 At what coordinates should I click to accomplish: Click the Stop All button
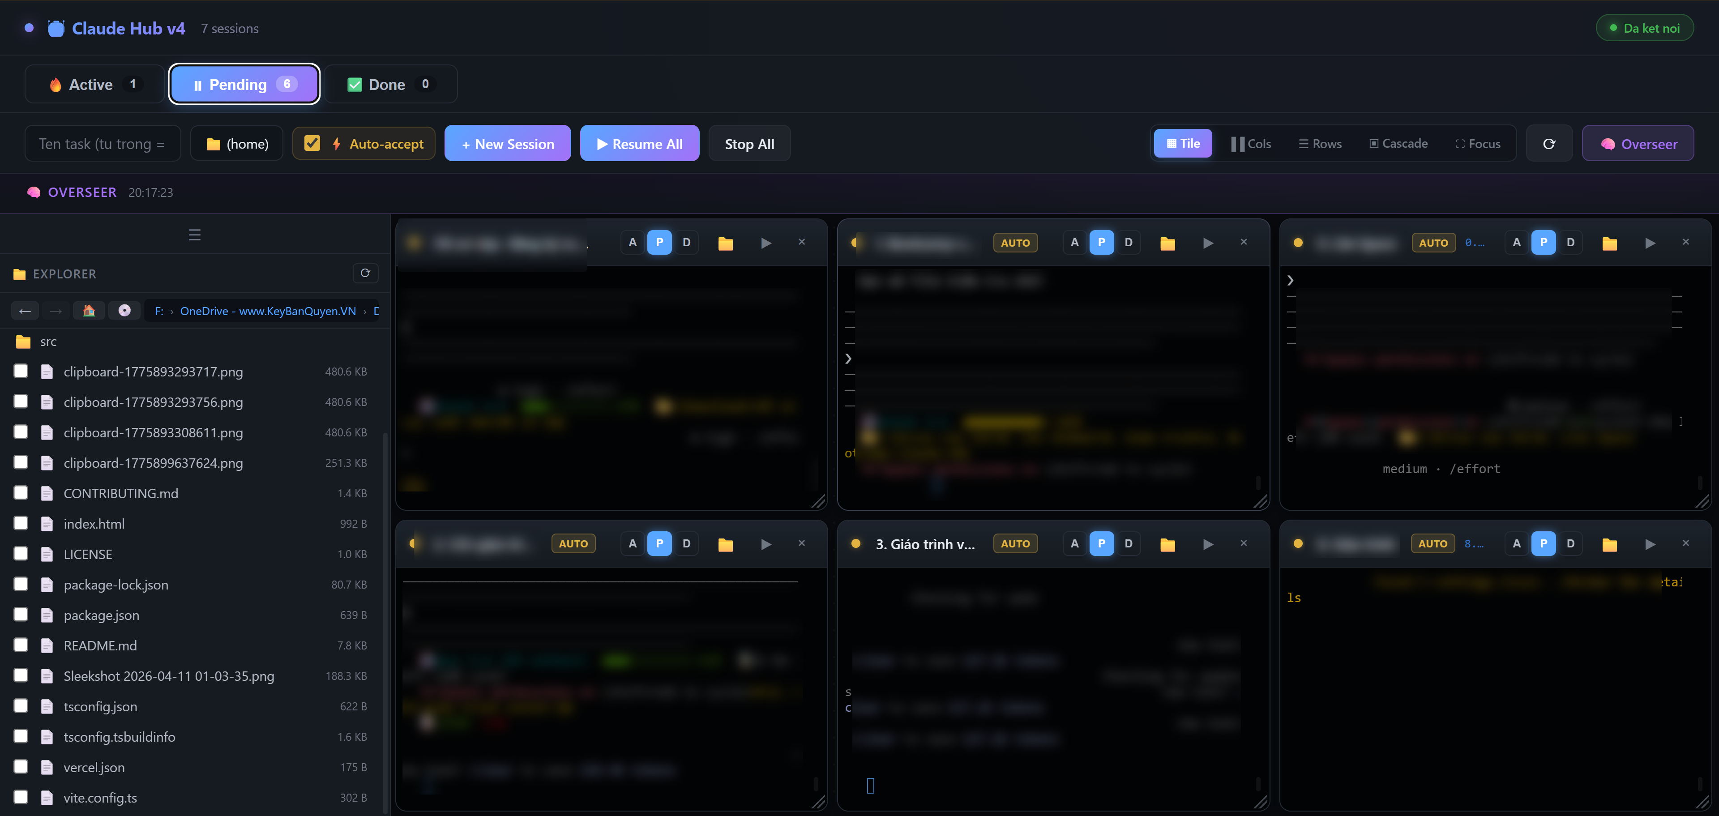[749, 143]
